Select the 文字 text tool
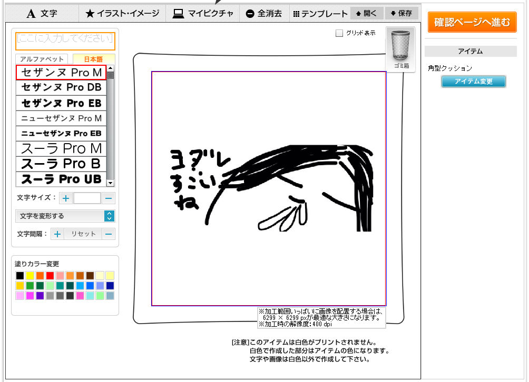This screenshot has height=382, width=529. coord(42,14)
